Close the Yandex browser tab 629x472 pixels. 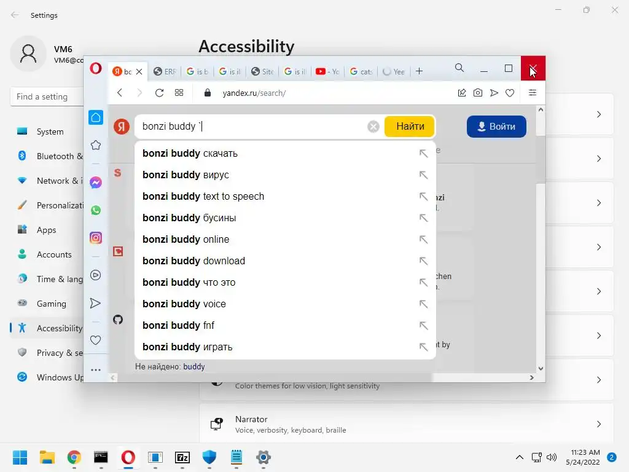tap(139, 71)
